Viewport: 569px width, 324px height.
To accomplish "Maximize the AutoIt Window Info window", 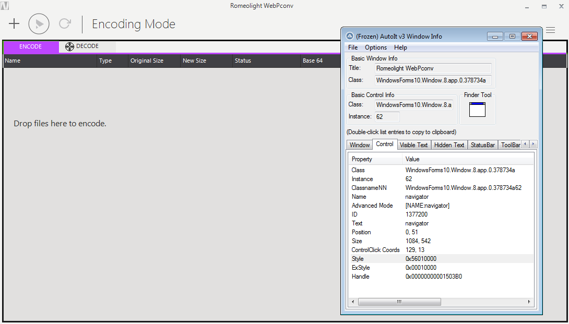I will point(512,37).
